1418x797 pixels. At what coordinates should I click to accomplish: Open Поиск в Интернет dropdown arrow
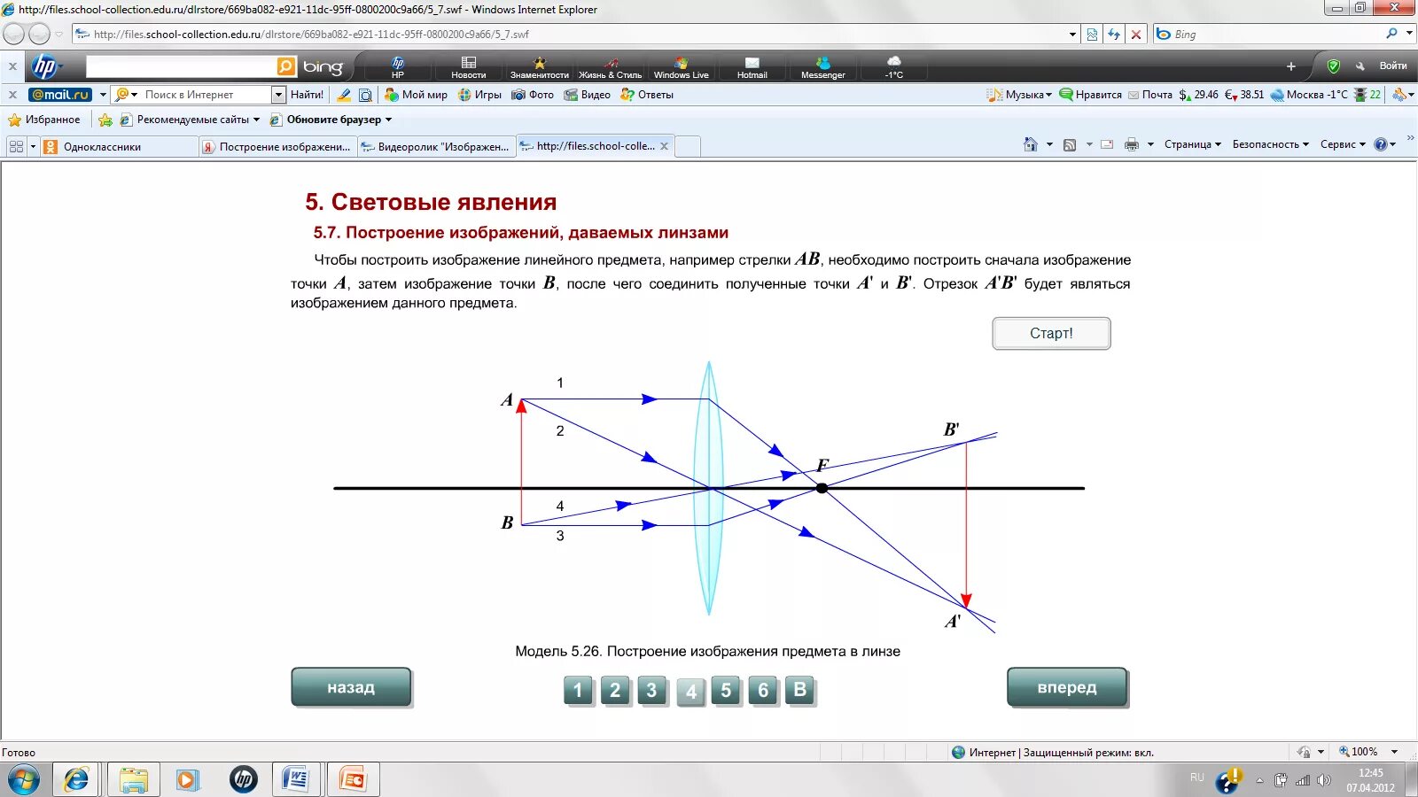pyautogui.click(x=278, y=95)
